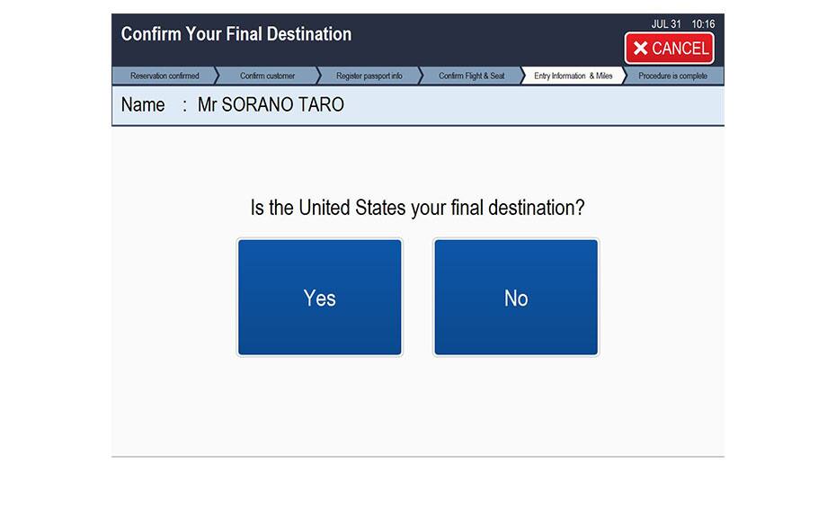Go to the Confirm customer step
836x517 pixels.
[267, 76]
